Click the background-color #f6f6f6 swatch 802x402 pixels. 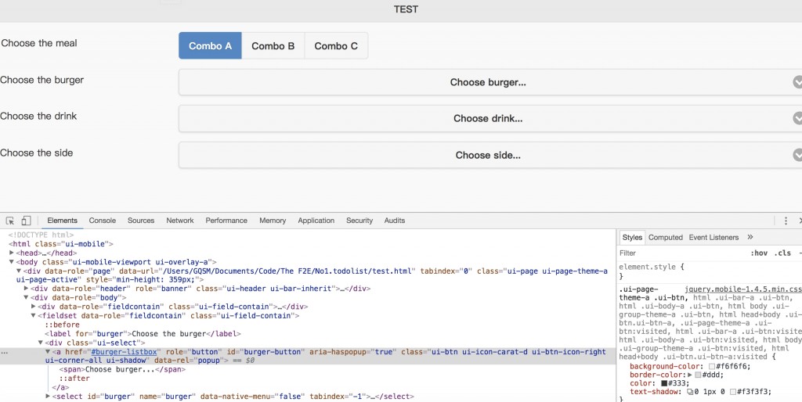point(712,366)
